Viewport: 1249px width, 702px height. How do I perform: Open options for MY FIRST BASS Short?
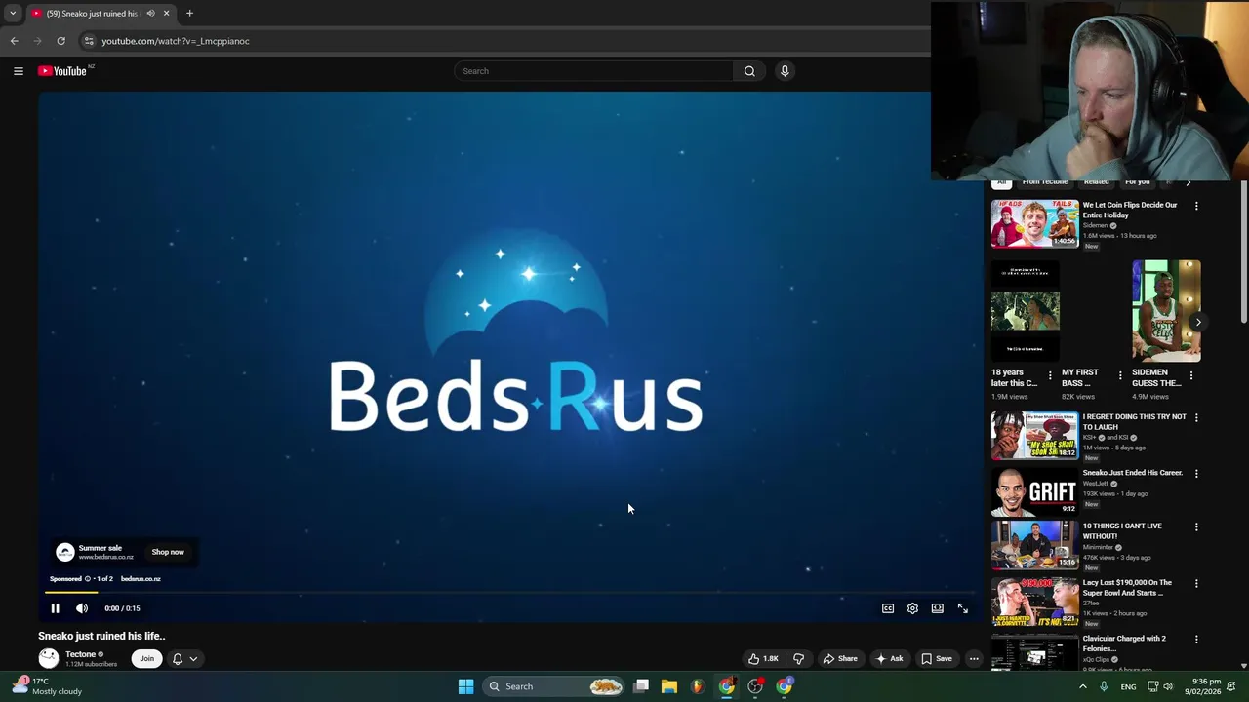[1120, 374]
